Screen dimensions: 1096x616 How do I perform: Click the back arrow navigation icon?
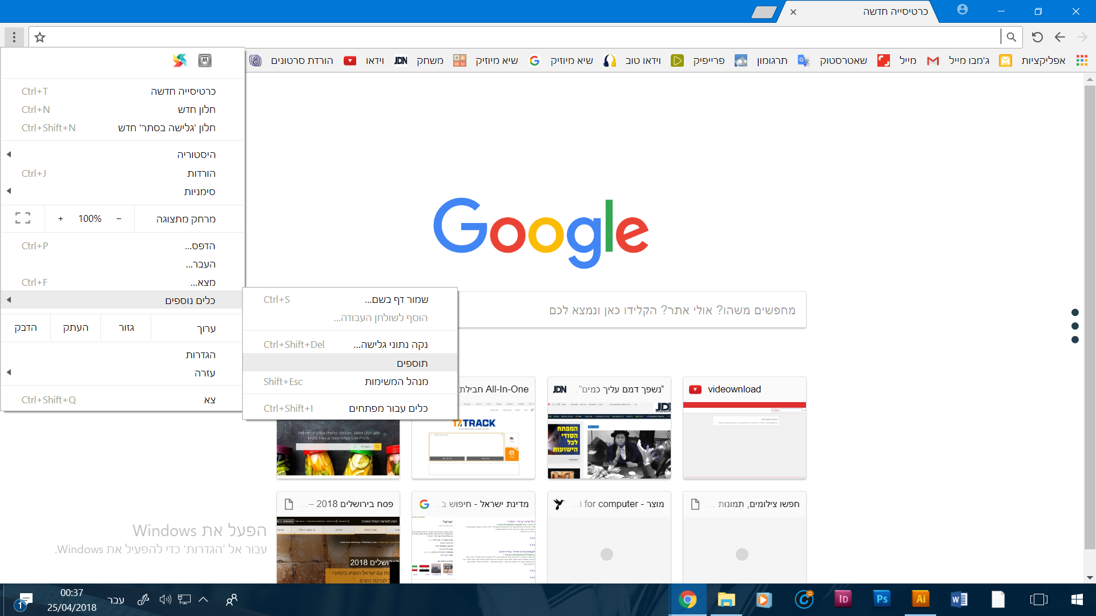point(1060,38)
